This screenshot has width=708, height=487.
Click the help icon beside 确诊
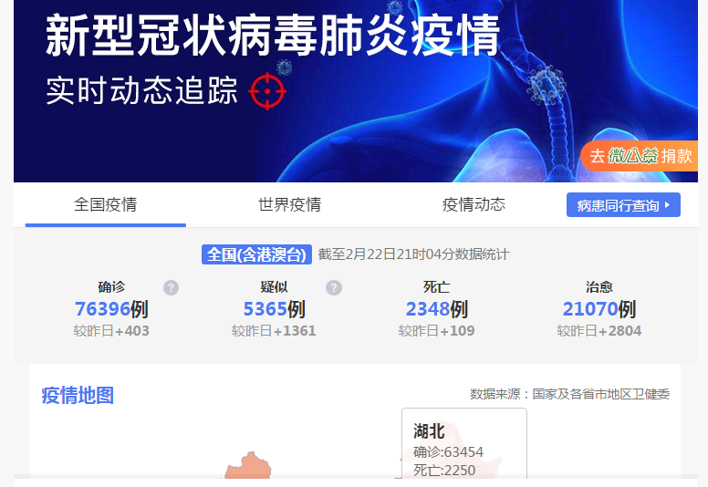point(171,287)
